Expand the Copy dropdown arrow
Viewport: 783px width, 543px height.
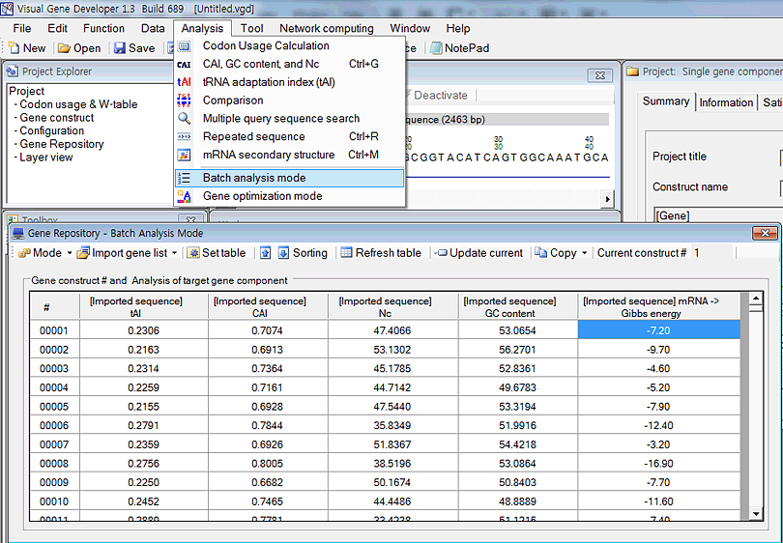[584, 253]
